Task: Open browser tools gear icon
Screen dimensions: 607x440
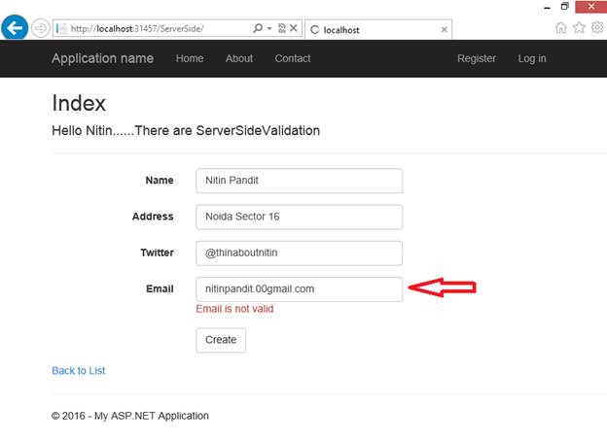Action: tap(596, 28)
